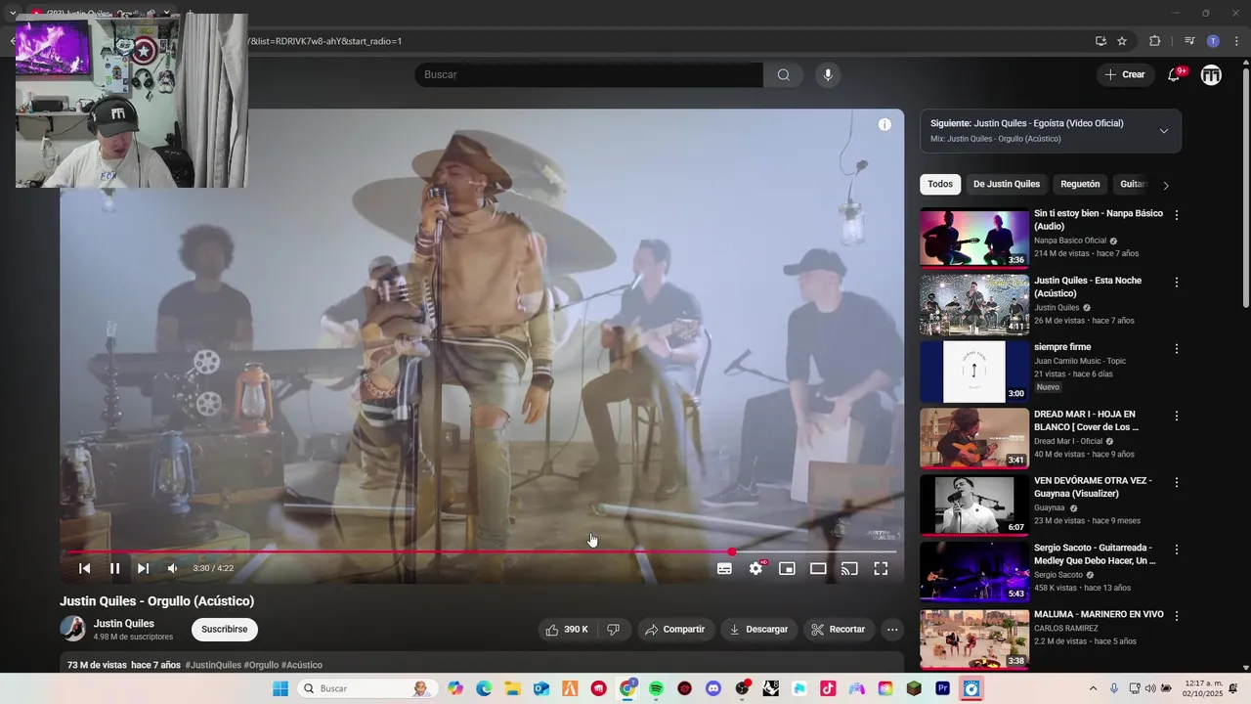
Task: Open the video info card icon
Action: click(x=884, y=124)
